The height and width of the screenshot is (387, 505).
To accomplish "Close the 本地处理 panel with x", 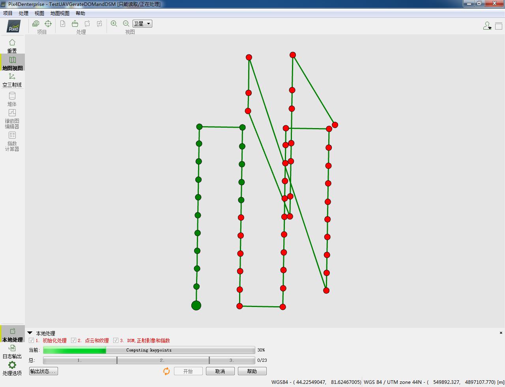I will pyautogui.click(x=501, y=333).
